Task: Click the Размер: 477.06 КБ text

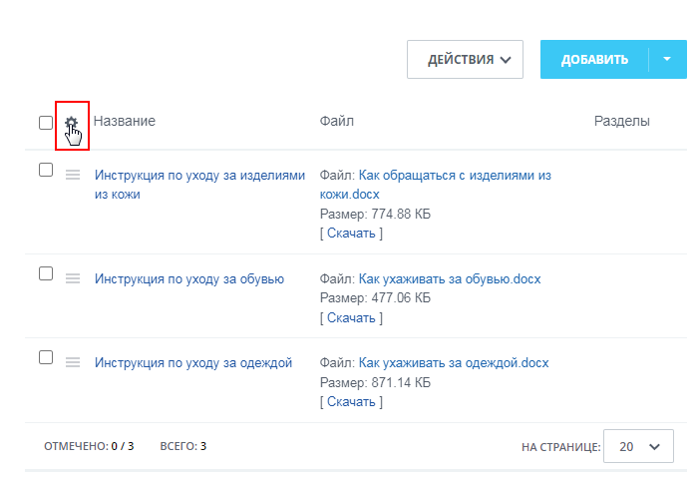Action: point(375,297)
